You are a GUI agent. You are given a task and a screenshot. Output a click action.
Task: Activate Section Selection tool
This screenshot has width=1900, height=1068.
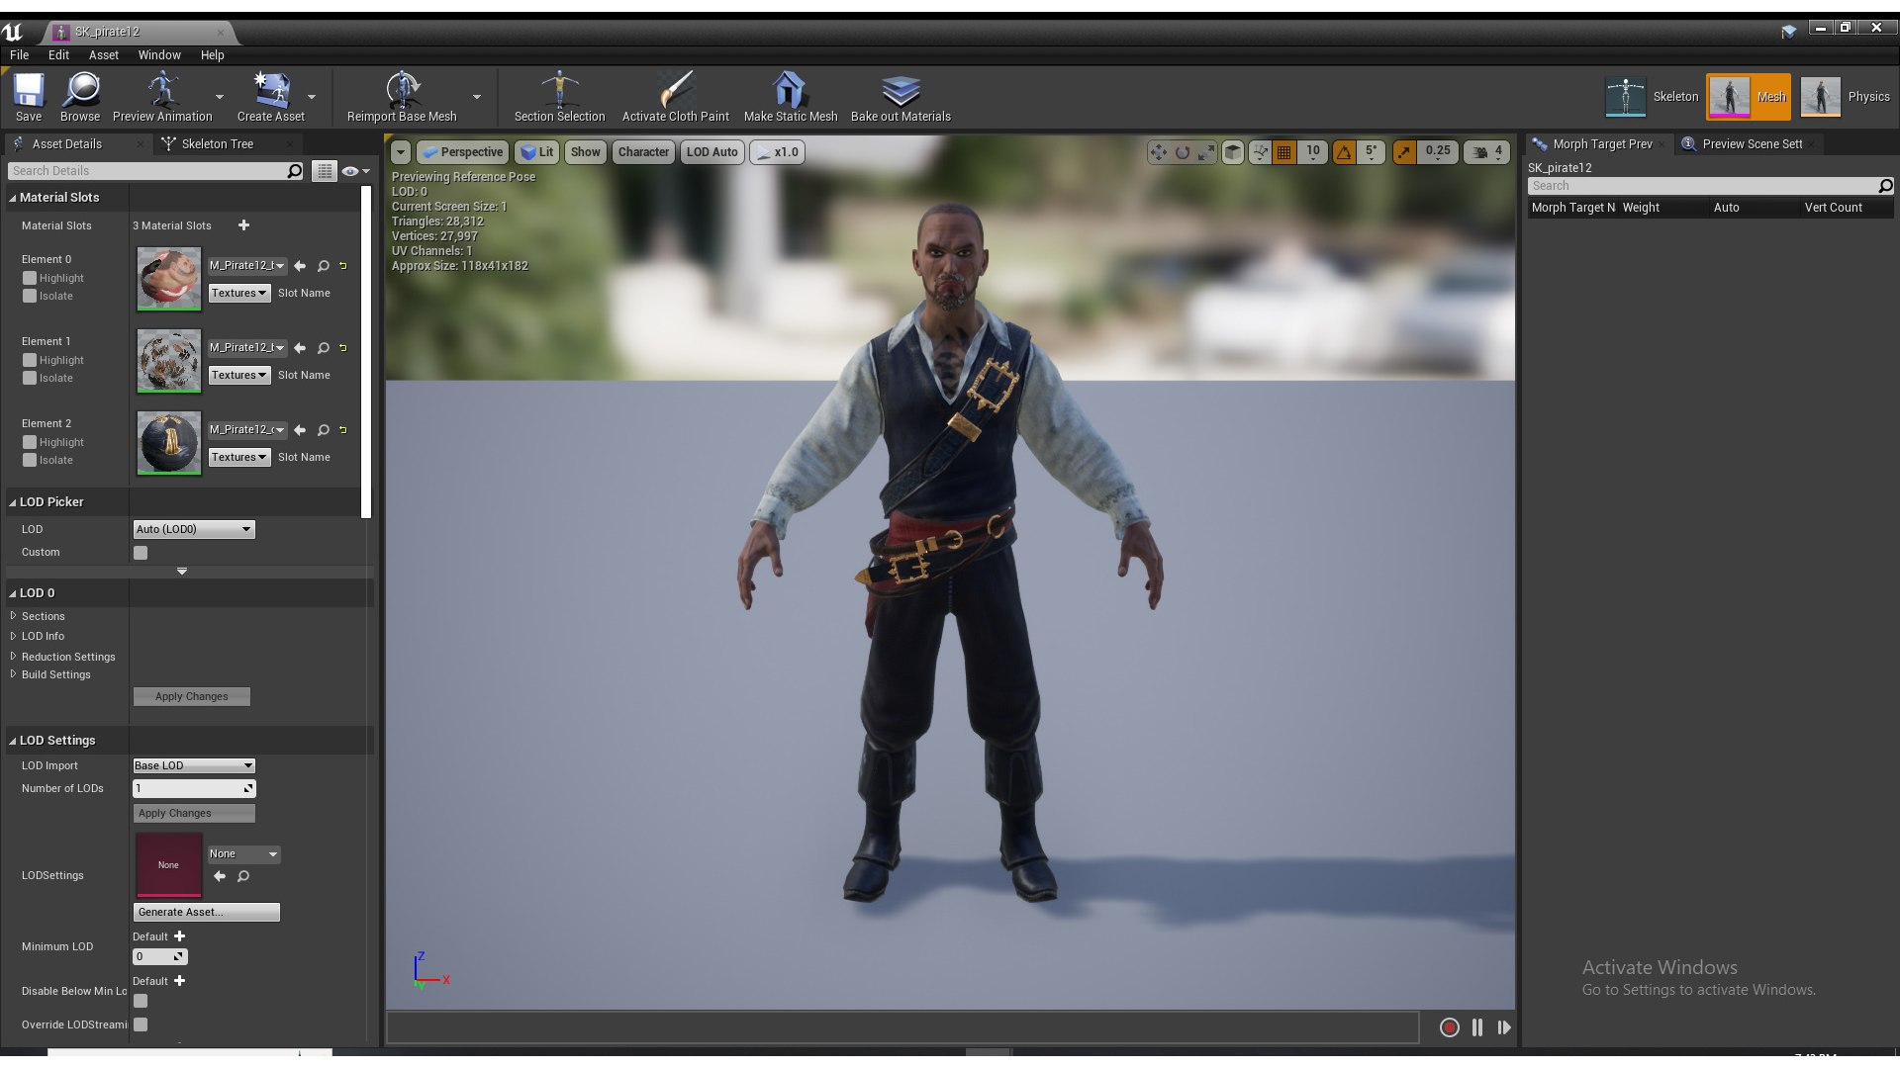(x=559, y=96)
